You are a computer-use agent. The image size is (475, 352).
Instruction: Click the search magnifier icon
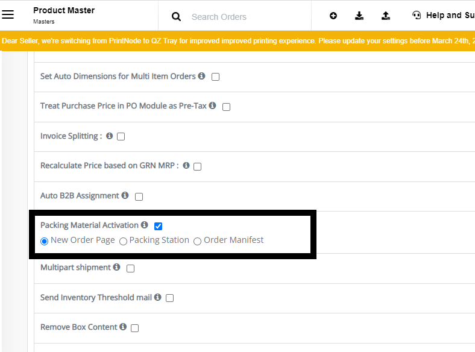[176, 16]
